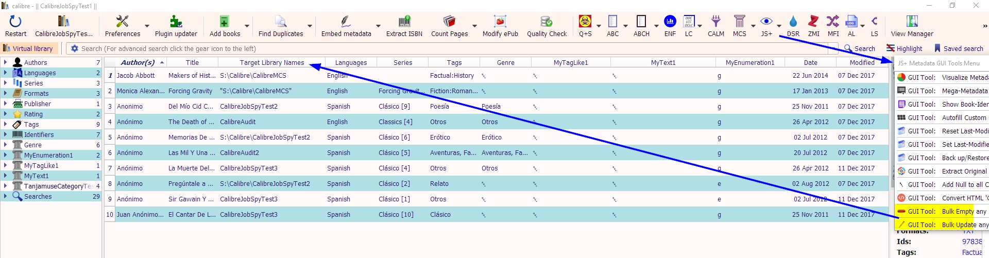The width and height of the screenshot is (989, 258).
Task: Click the Add books icon
Action: (x=225, y=21)
